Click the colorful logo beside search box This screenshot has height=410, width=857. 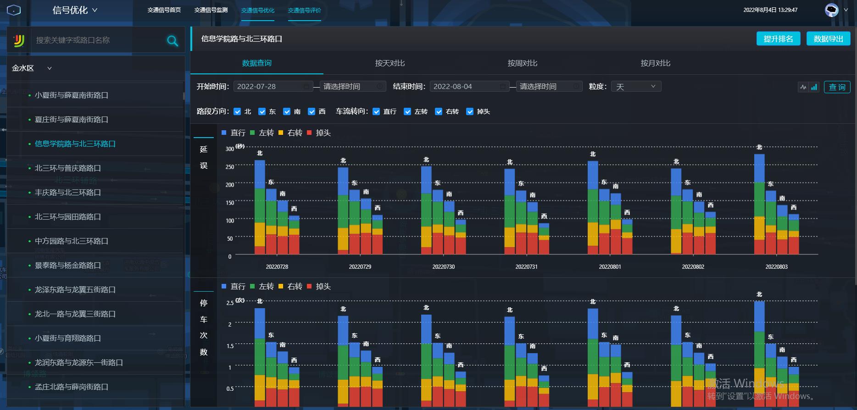pos(19,41)
